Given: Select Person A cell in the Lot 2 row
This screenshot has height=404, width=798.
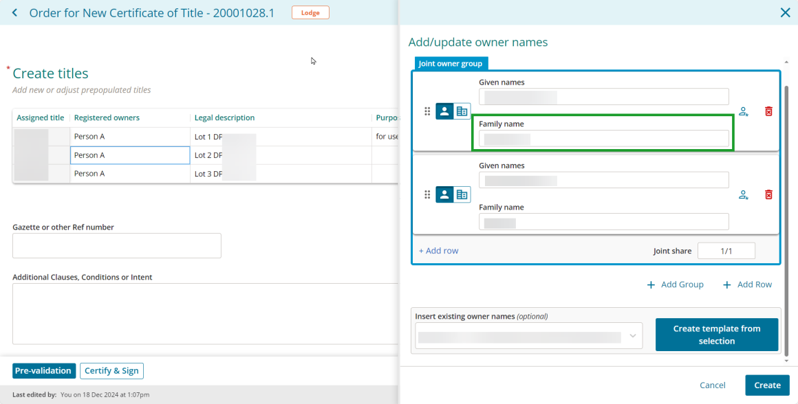Looking at the screenshot, I should pos(130,155).
